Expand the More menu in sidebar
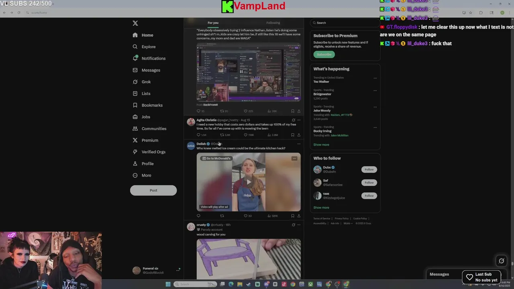The image size is (514, 289). [x=142, y=175]
